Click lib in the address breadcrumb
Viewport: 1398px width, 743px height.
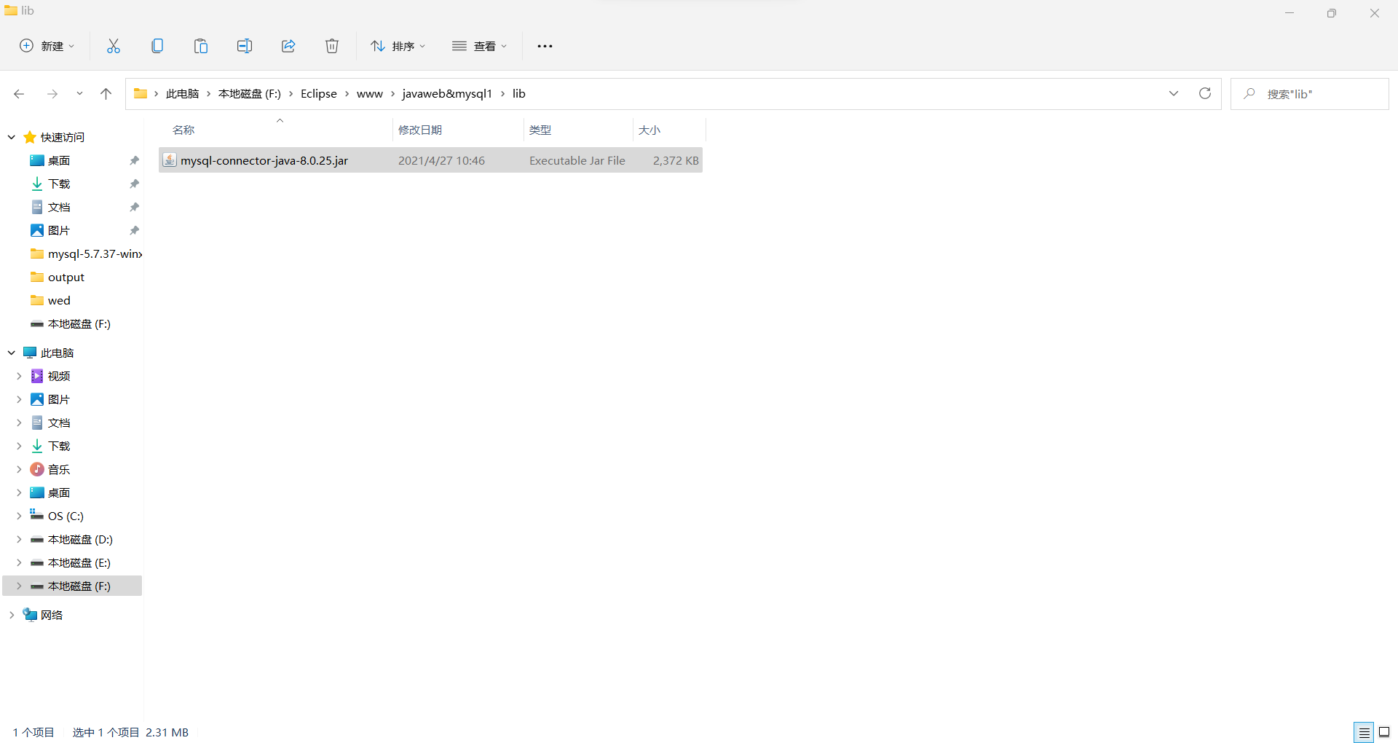point(519,93)
